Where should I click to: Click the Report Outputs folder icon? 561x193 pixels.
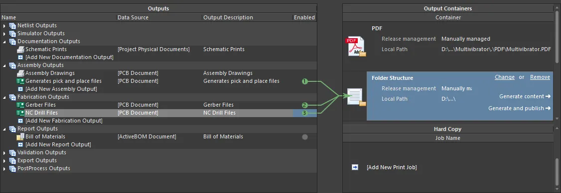(12, 129)
